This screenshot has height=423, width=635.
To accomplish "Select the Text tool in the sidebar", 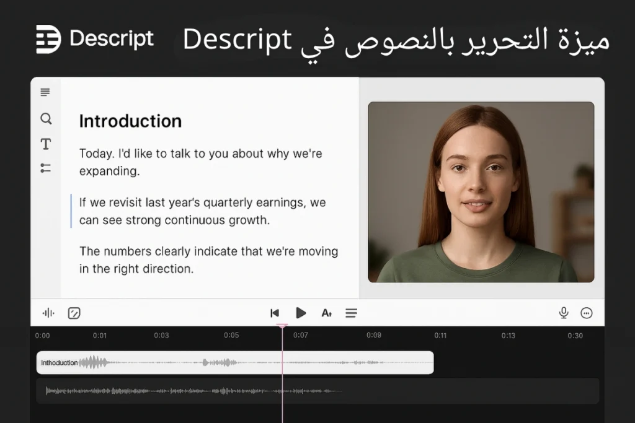I will (x=46, y=144).
